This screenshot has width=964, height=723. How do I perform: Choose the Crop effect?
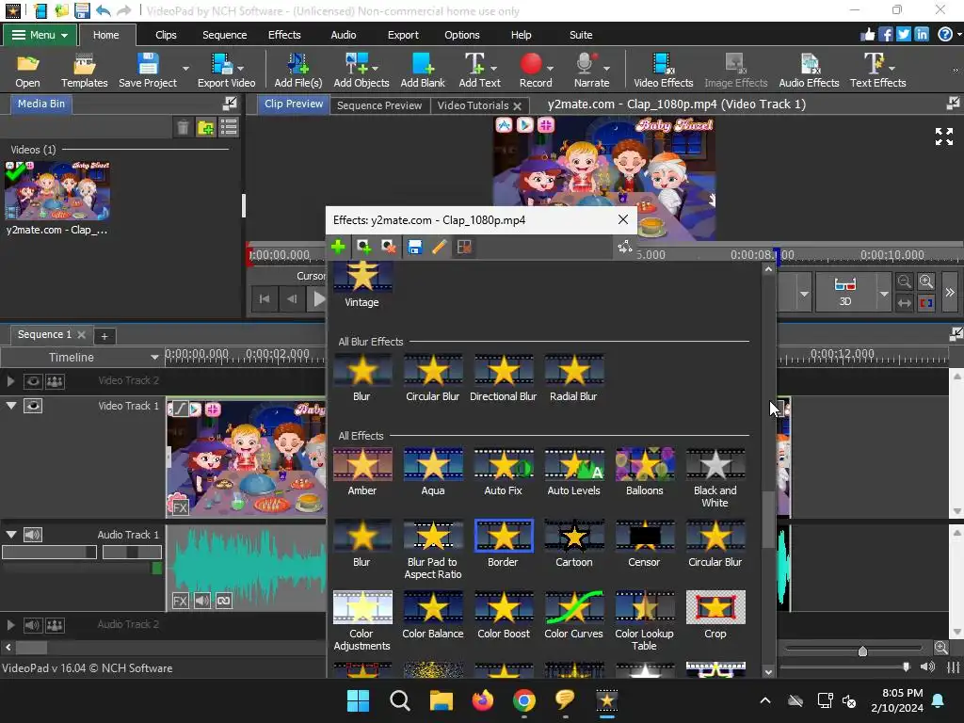pyautogui.click(x=715, y=615)
